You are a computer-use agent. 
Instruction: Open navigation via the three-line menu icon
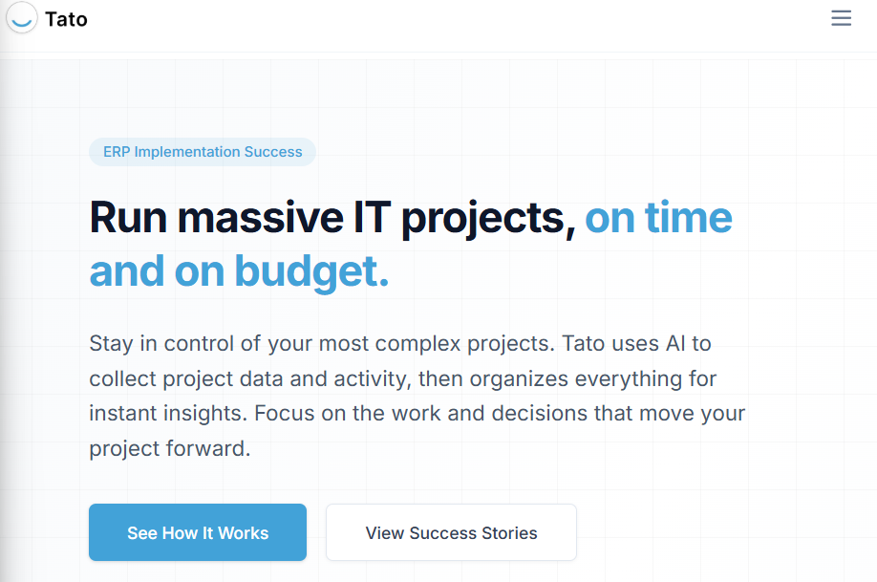point(841,18)
